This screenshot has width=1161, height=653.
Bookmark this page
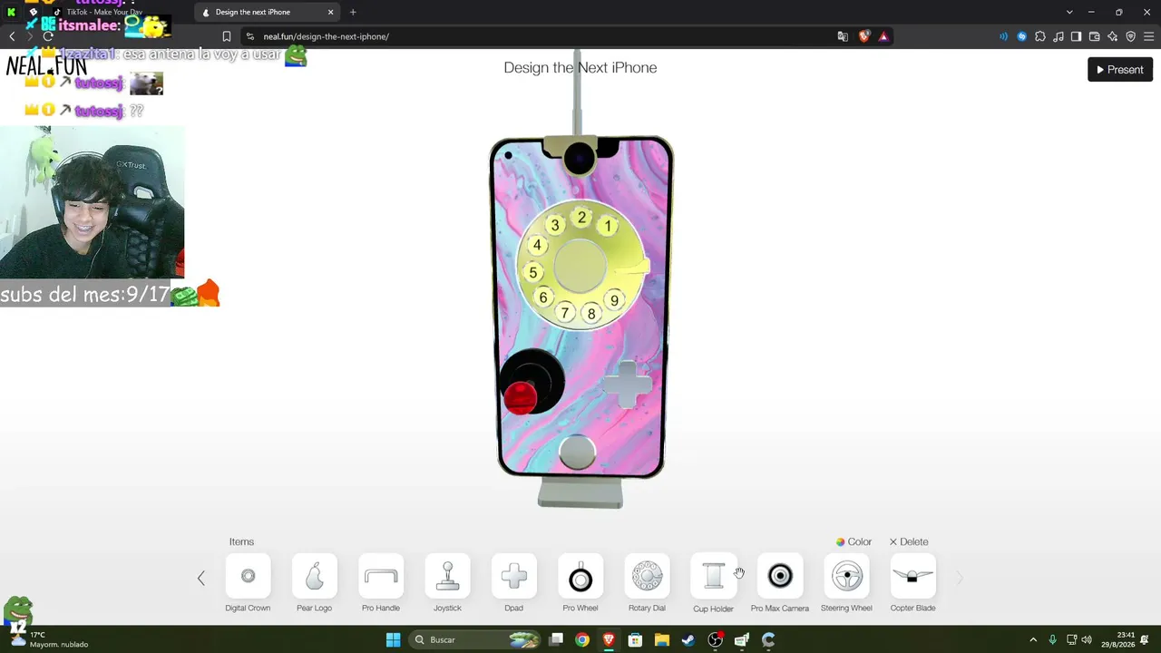tap(227, 36)
